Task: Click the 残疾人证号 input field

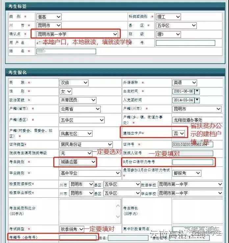Action: click(x=193, y=153)
